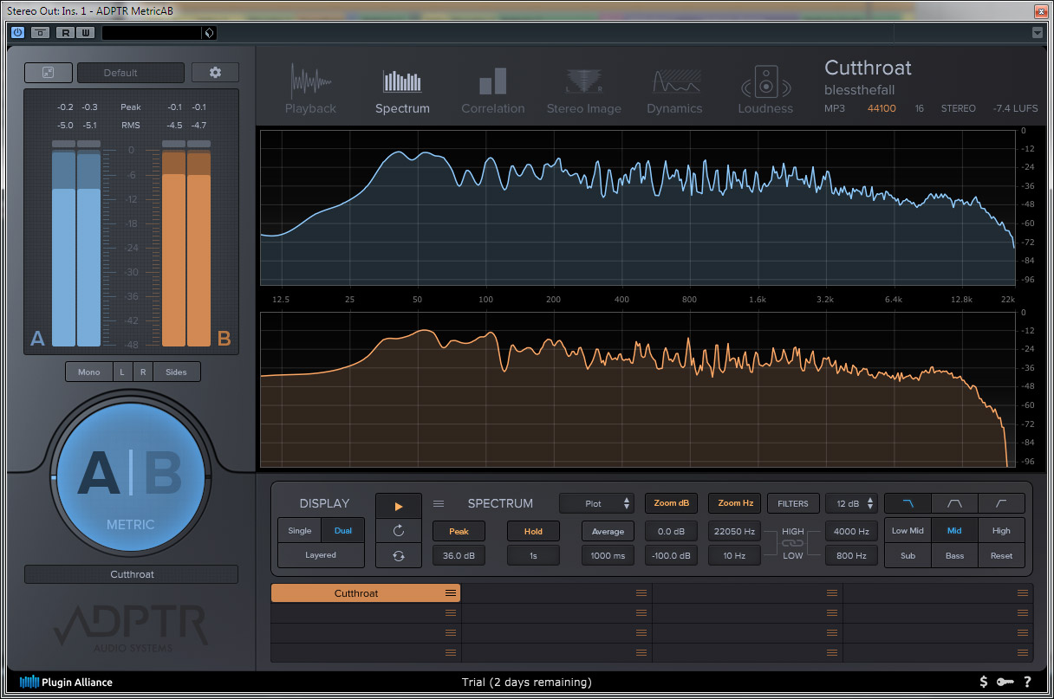The width and height of the screenshot is (1054, 699).
Task: Click the 1s hold time value
Action: tap(533, 556)
